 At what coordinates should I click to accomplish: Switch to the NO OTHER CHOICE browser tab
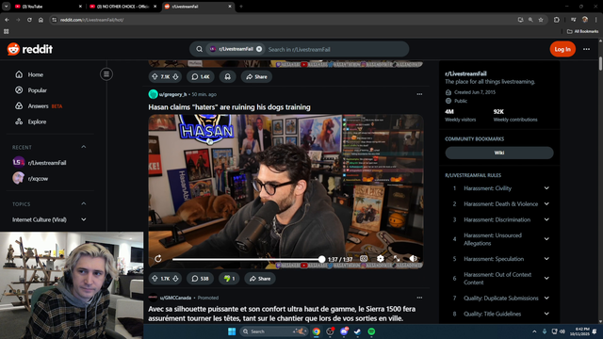(x=122, y=7)
